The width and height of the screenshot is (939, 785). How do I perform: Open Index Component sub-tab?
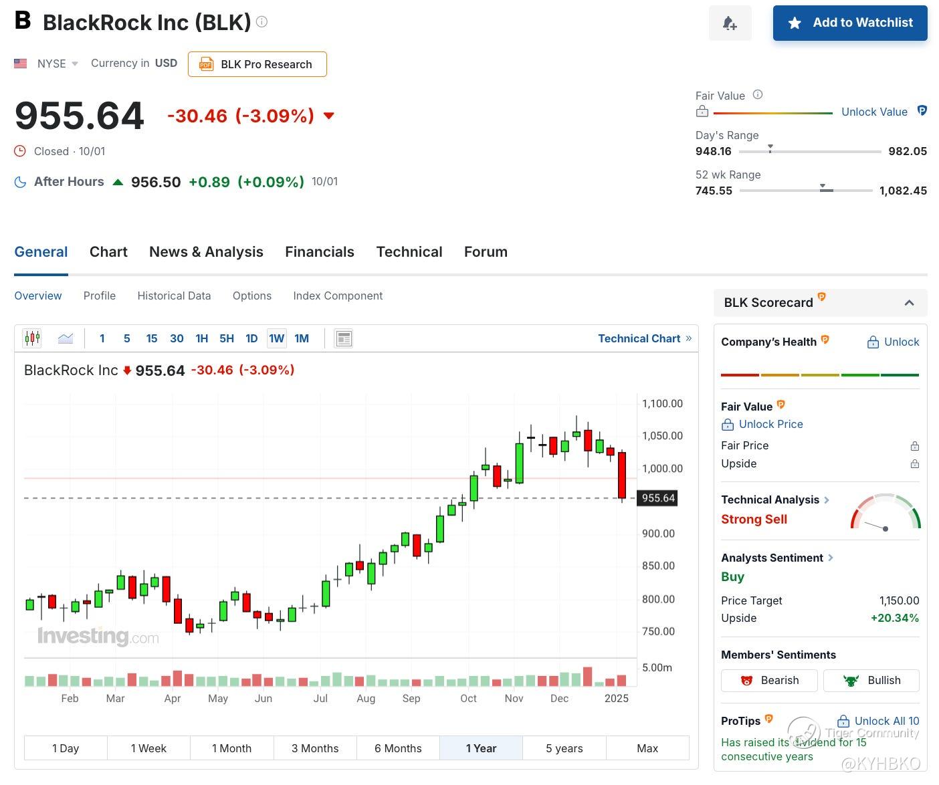point(338,296)
